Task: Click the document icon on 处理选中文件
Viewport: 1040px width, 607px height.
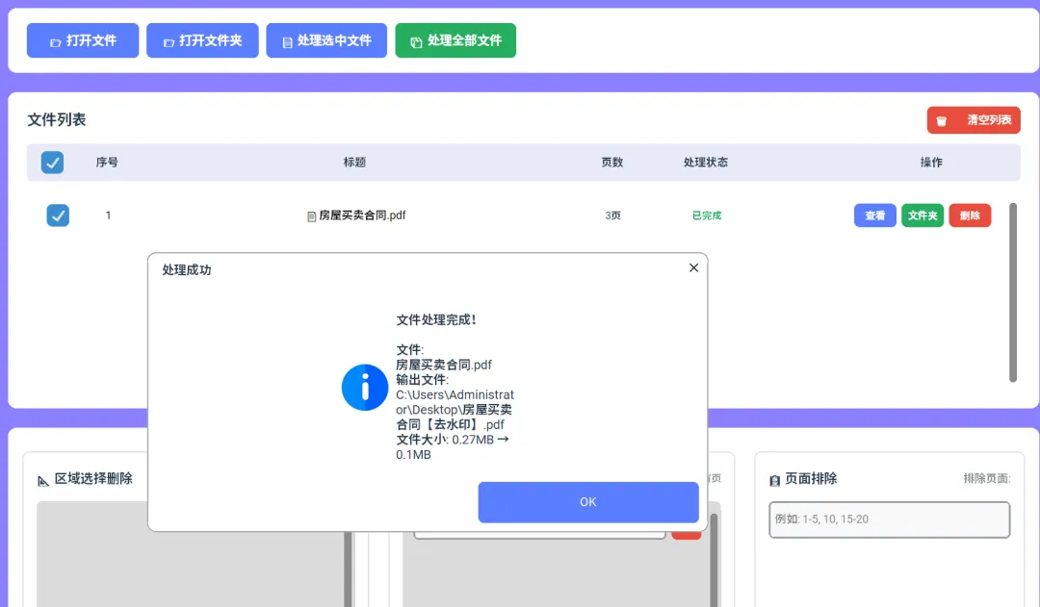Action: 287,42
